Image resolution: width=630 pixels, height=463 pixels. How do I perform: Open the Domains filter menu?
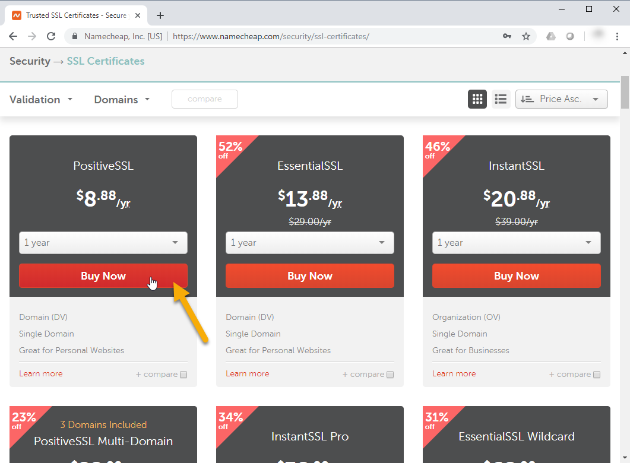(122, 100)
